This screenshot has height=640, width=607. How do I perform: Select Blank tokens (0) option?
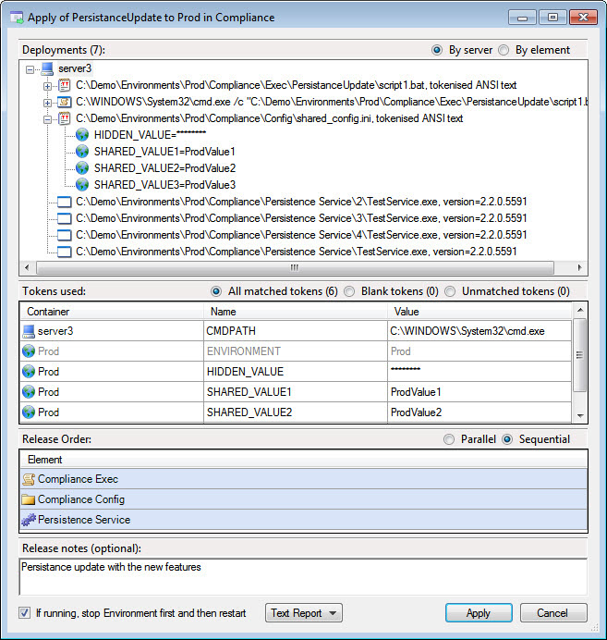tap(349, 291)
